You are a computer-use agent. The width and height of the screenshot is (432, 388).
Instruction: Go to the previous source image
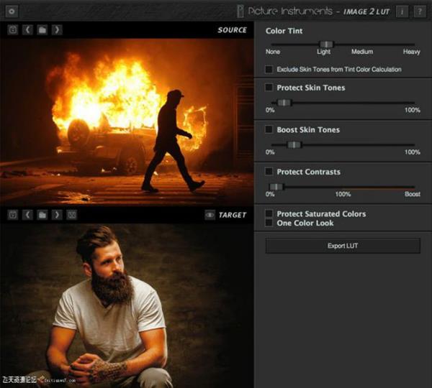[x=28, y=30]
